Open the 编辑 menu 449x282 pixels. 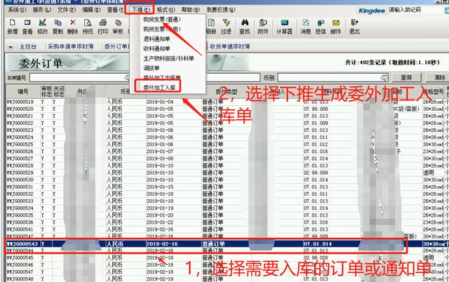pos(91,10)
